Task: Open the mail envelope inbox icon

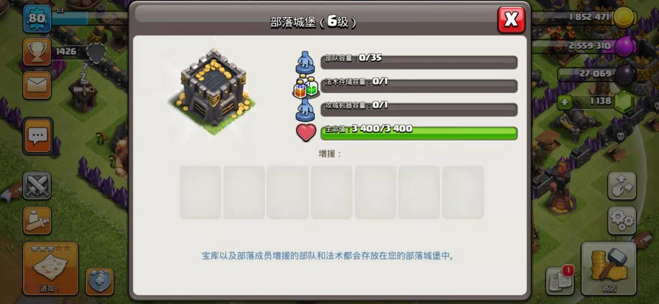Action: point(37,85)
